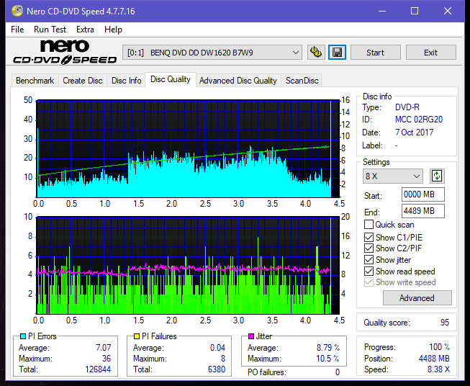Click the drive options wrench icon
The image size is (470, 386).
point(316,53)
